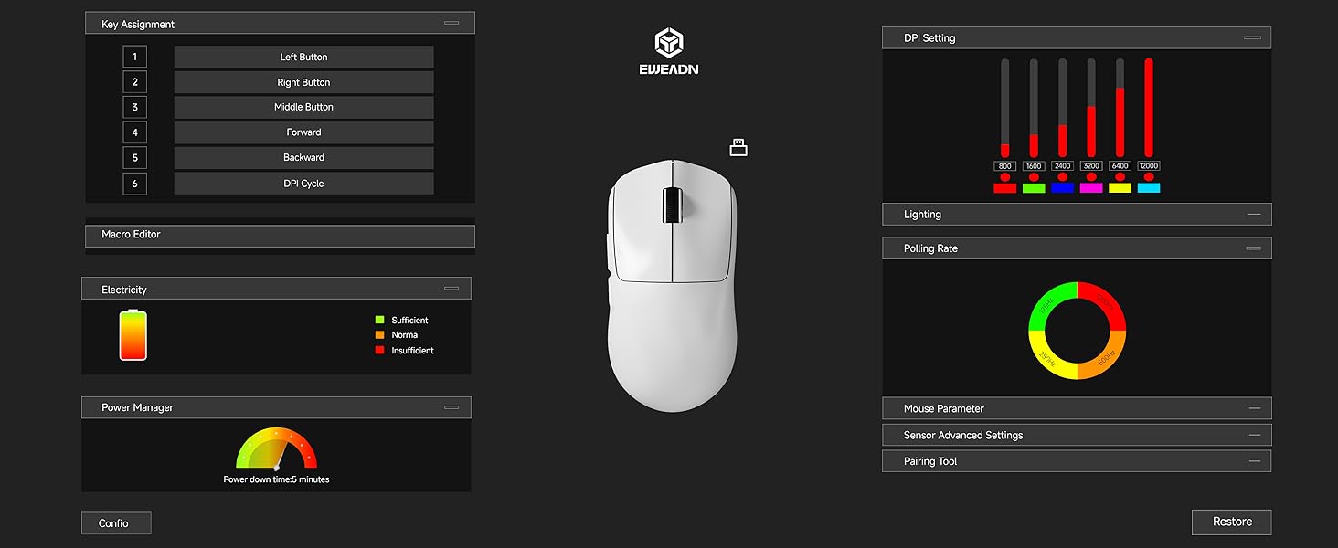Image resolution: width=1338 pixels, height=548 pixels.
Task: Click the Config button
Action: 115,522
